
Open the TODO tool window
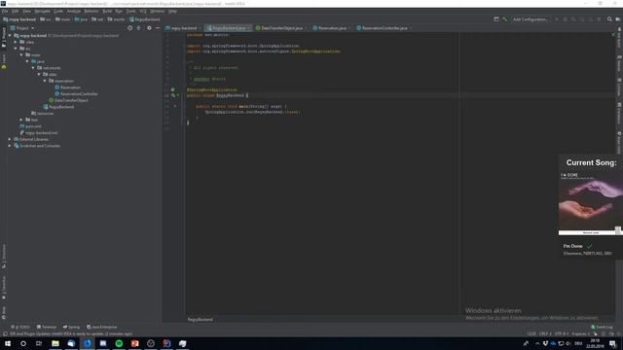[x=20, y=327]
